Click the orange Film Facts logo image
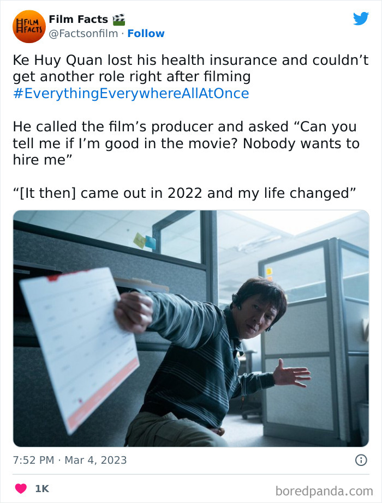The width and height of the screenshot is (382, 503). pos(28,26)
